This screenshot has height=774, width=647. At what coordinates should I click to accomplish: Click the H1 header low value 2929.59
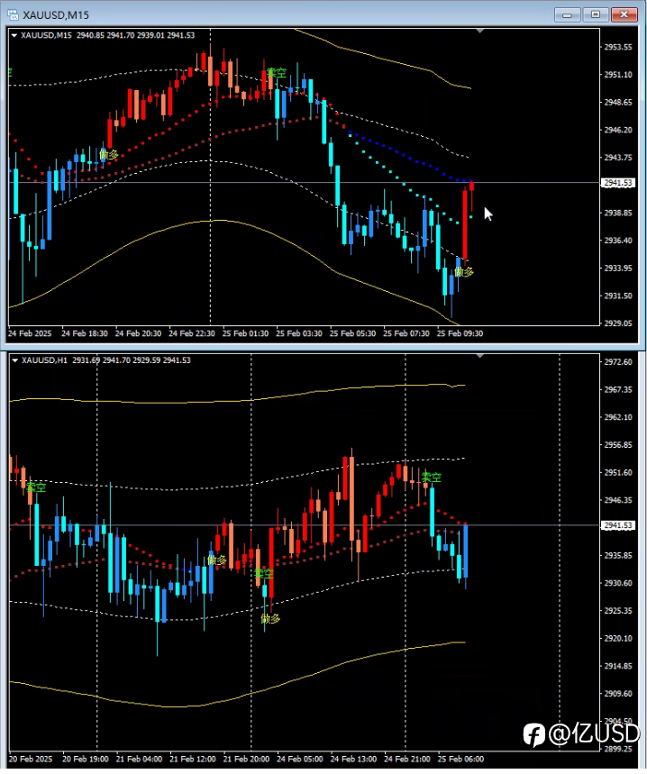click(x=147, y=360)
